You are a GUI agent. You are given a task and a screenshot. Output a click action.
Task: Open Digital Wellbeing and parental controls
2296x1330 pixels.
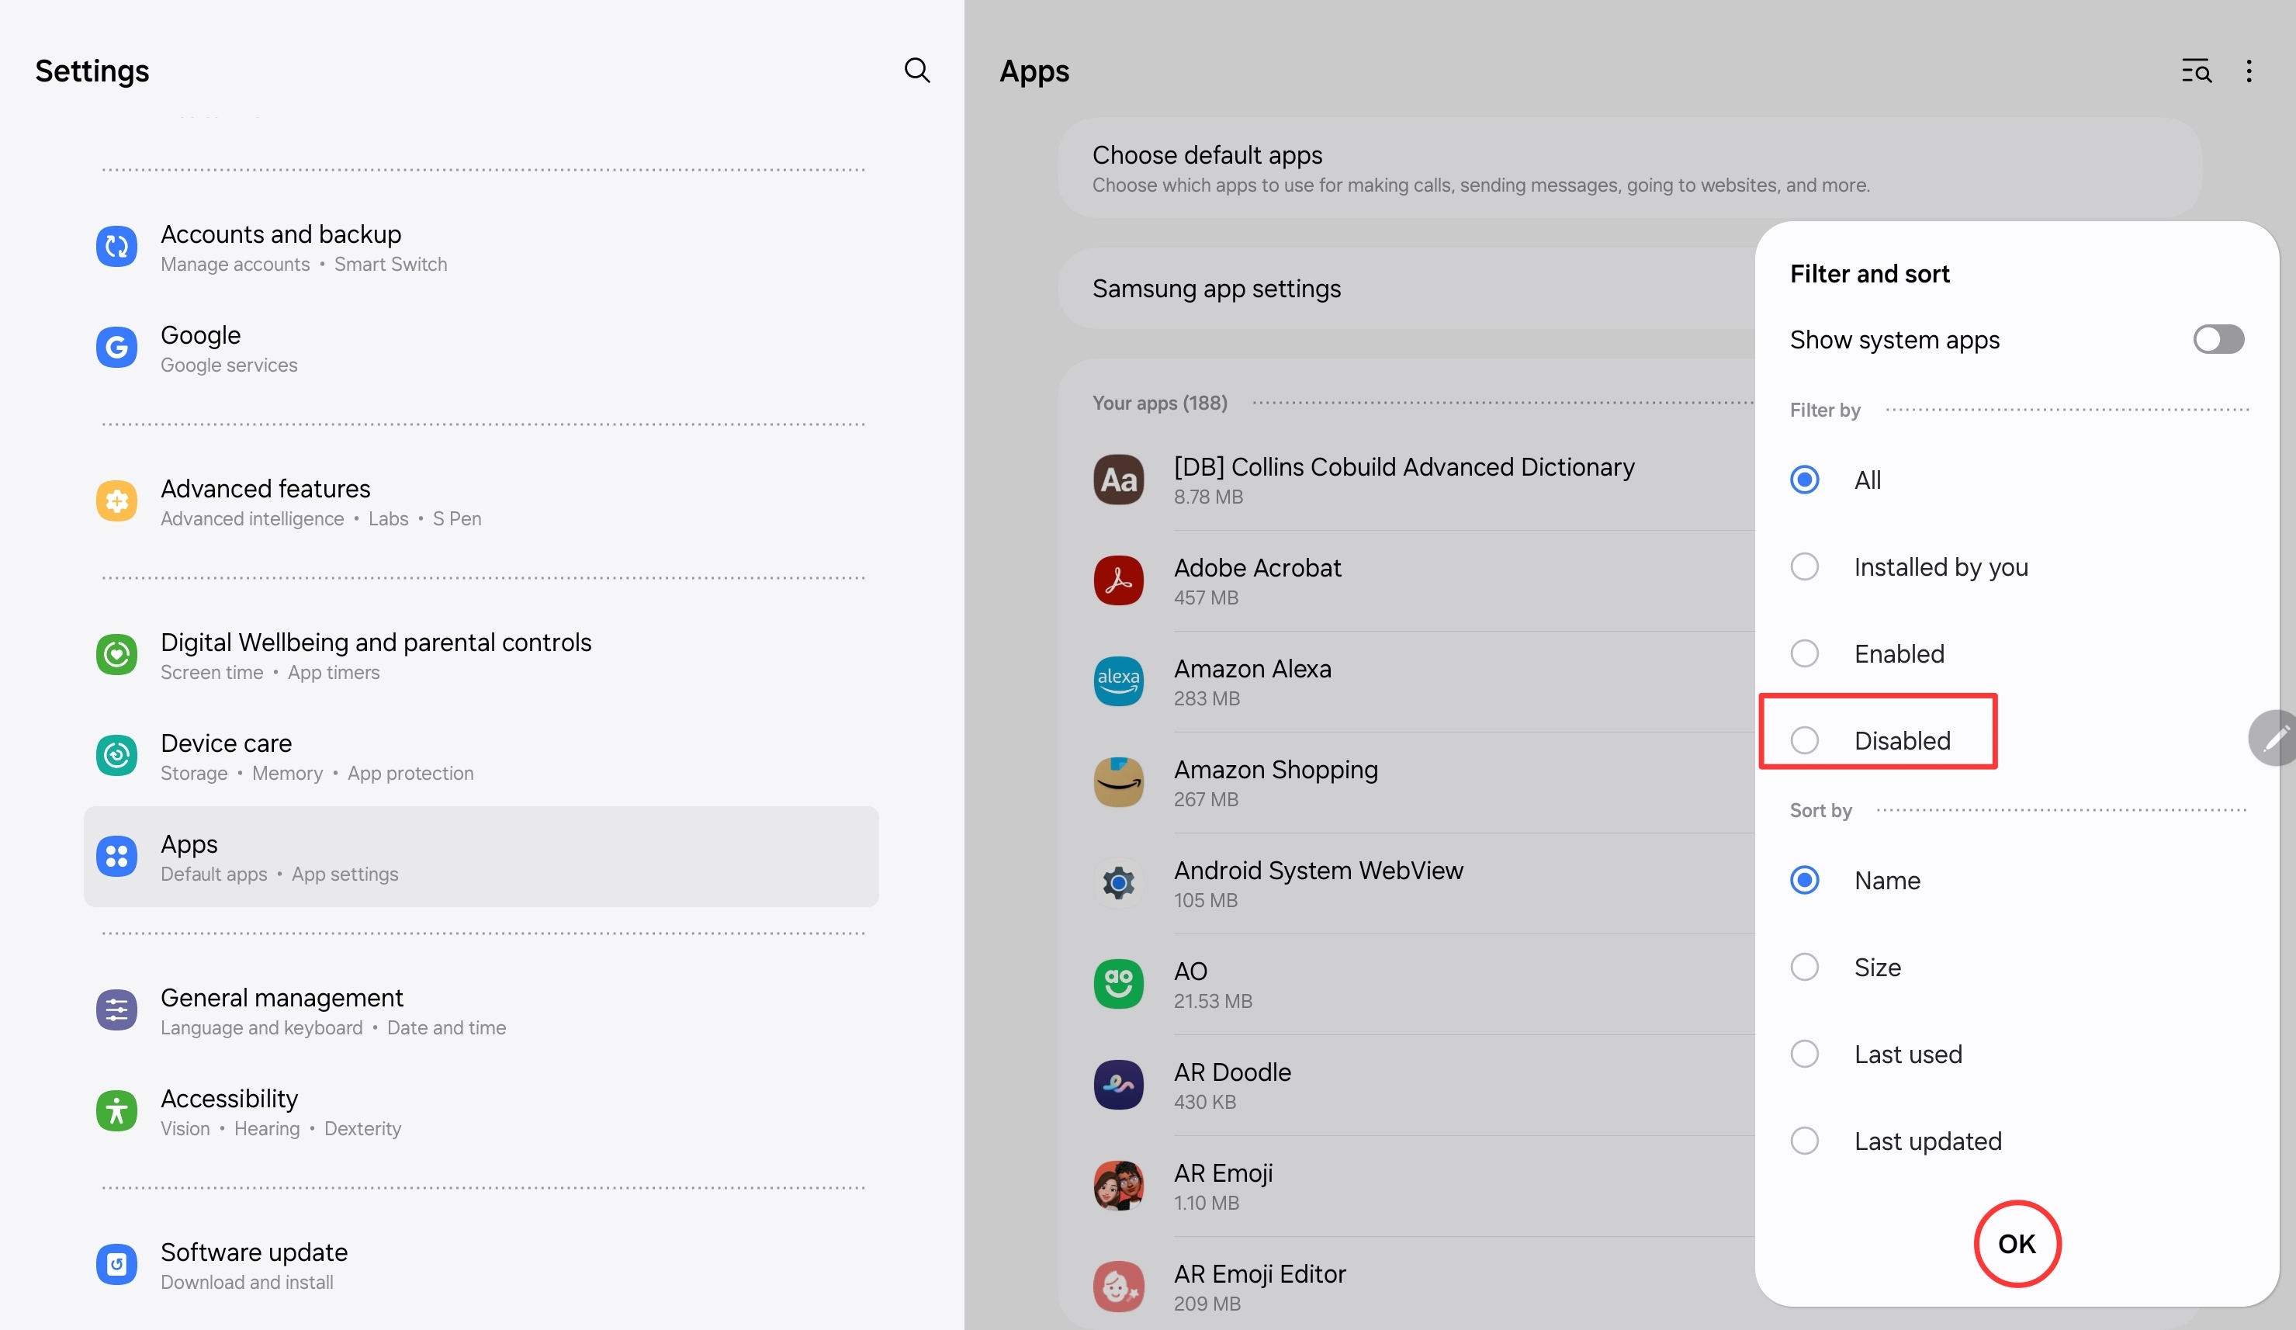(x=376, y=654)
